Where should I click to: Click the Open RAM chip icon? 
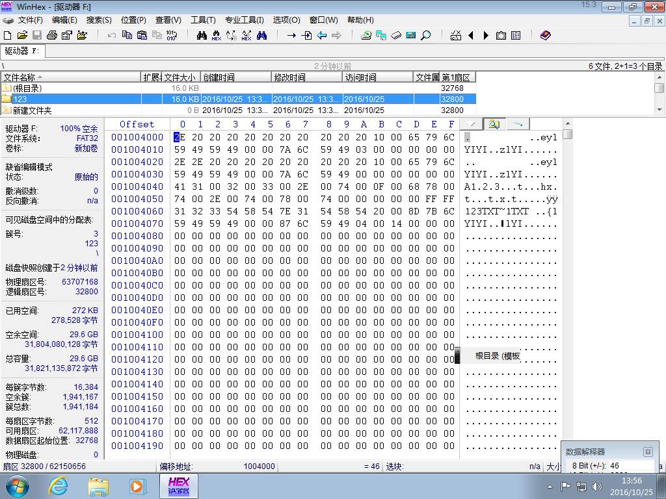pyautogui.click(x=396, y=35)
